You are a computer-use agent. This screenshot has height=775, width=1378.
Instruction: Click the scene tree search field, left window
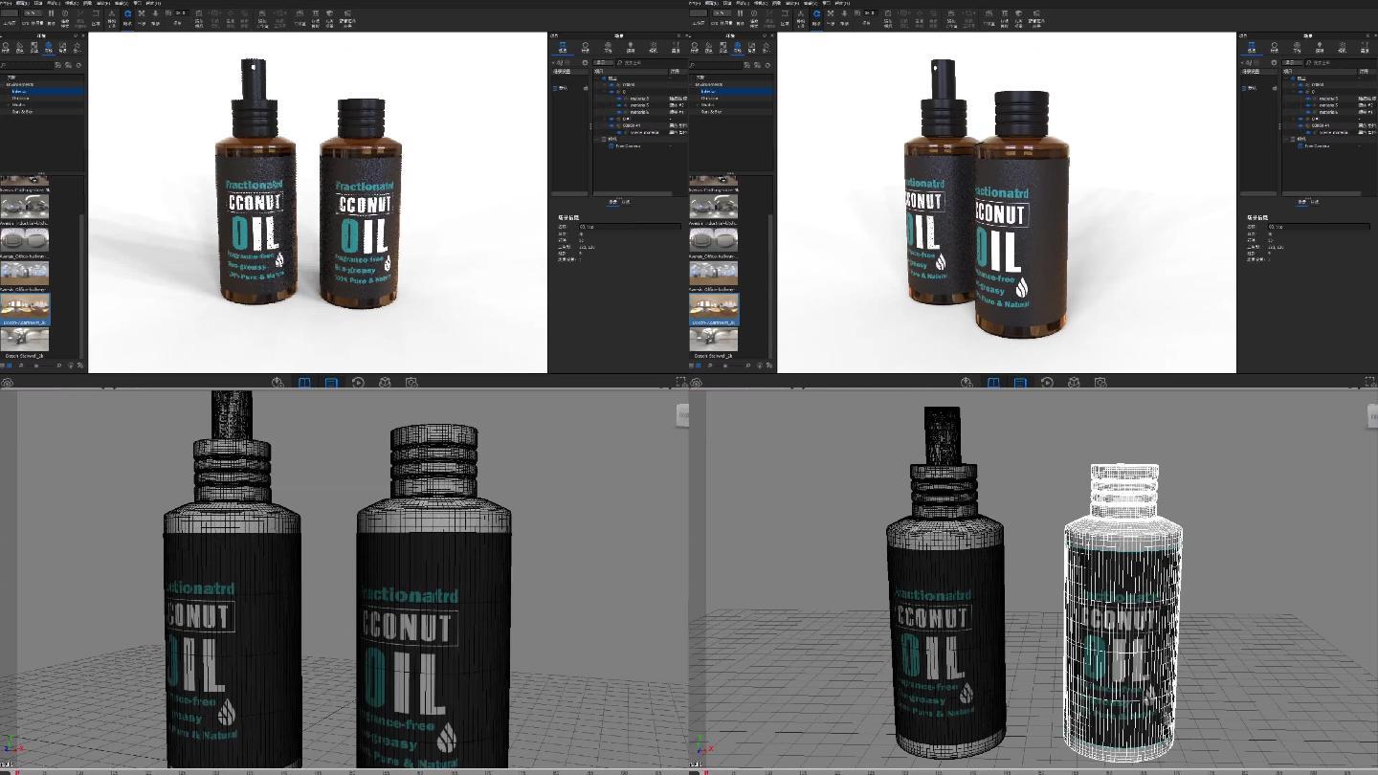click(x=651, y=62)
